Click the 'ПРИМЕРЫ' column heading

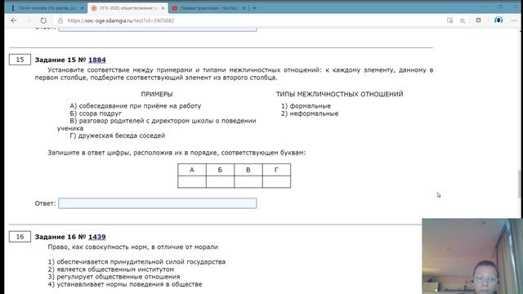pos(157,95)
